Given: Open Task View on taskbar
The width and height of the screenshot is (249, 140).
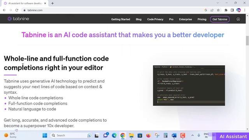Looking at the screenshot, I should coord(96,136).
